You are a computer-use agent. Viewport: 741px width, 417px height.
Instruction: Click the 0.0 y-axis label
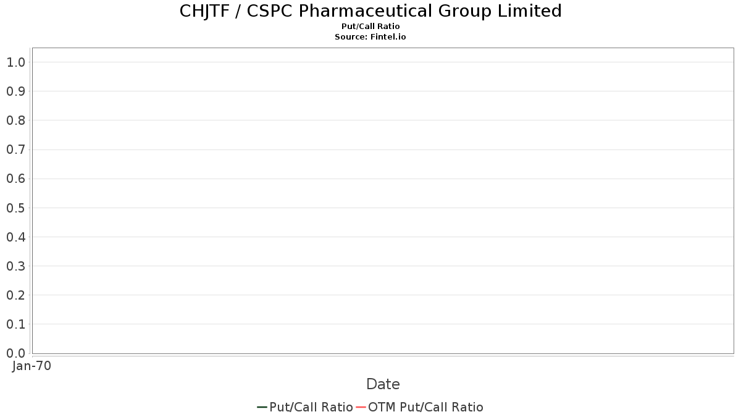pyautogui.click(x=15, y=353)
